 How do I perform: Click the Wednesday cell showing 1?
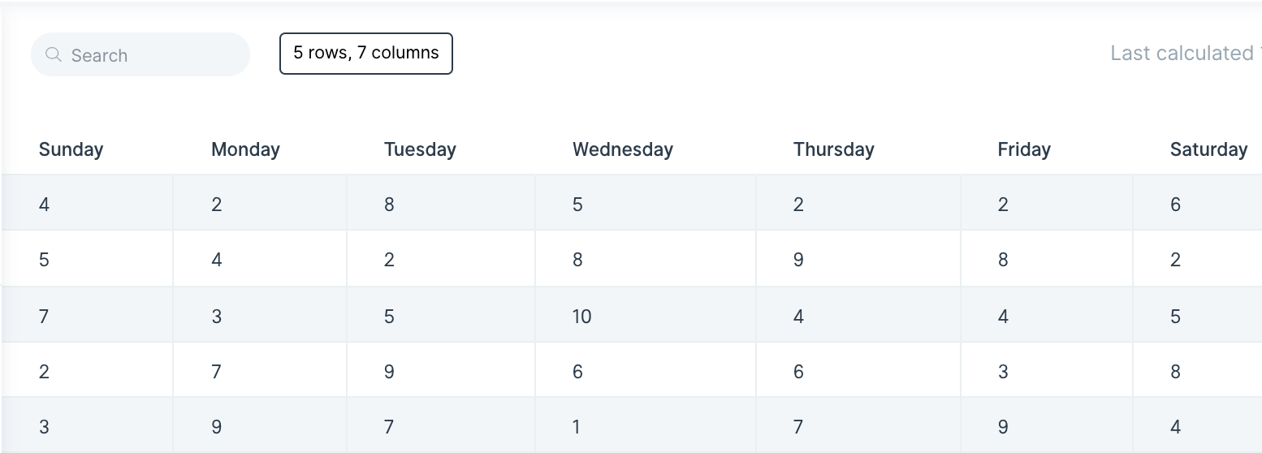coord(646,425)
